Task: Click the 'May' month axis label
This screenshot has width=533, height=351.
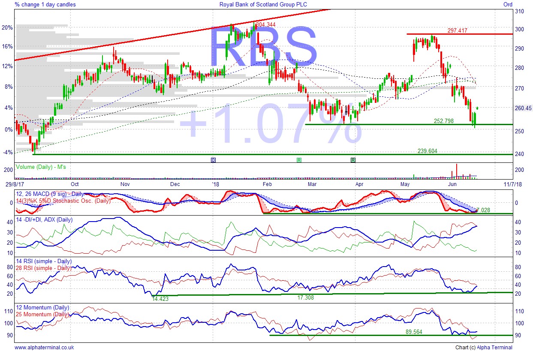Action: pos(405,184)
